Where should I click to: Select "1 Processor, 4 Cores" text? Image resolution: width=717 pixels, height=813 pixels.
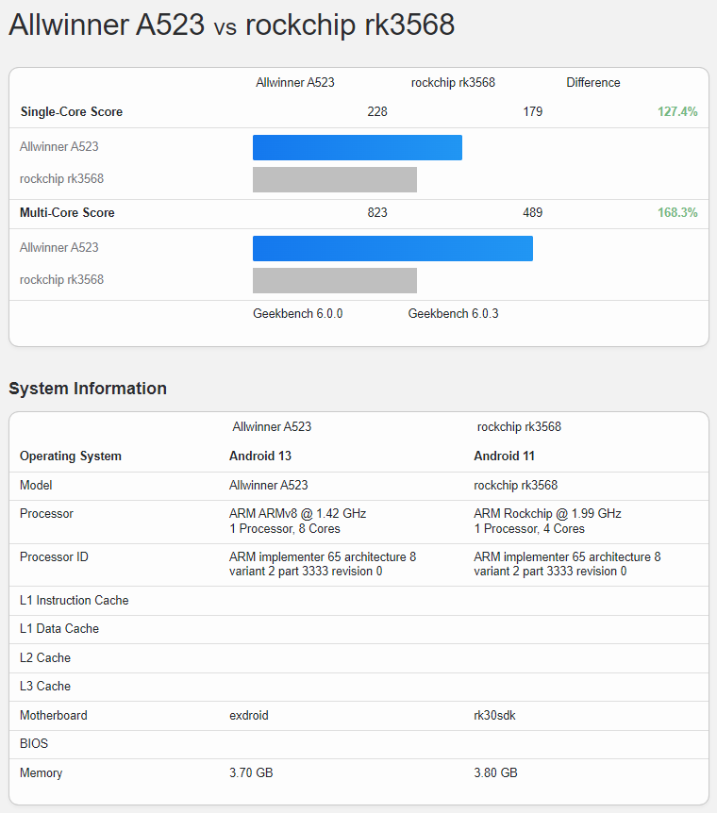[529, 529]
